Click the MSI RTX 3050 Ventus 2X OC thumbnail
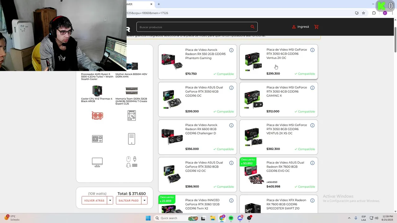The width and height of the screenshot is (397, 223). click(x=253, y=61)
